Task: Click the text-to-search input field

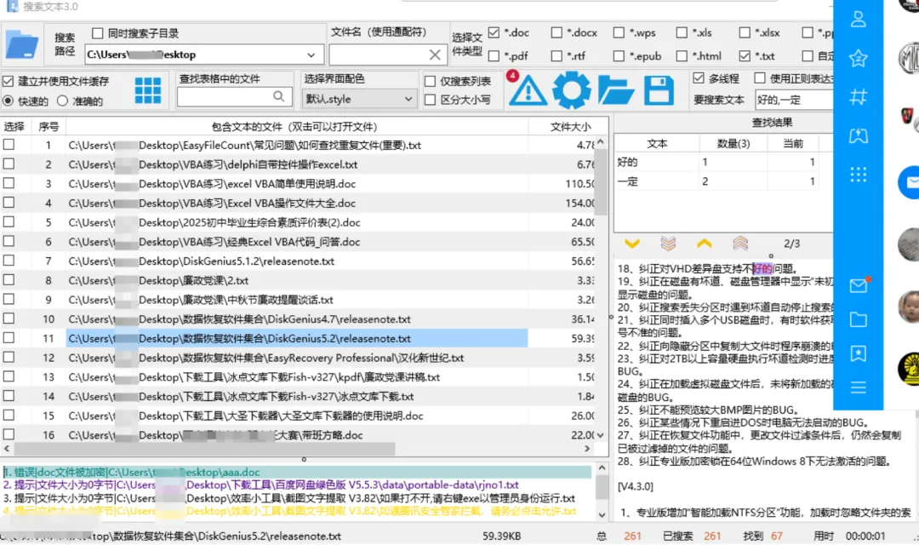Action: [x=794, y=100]
